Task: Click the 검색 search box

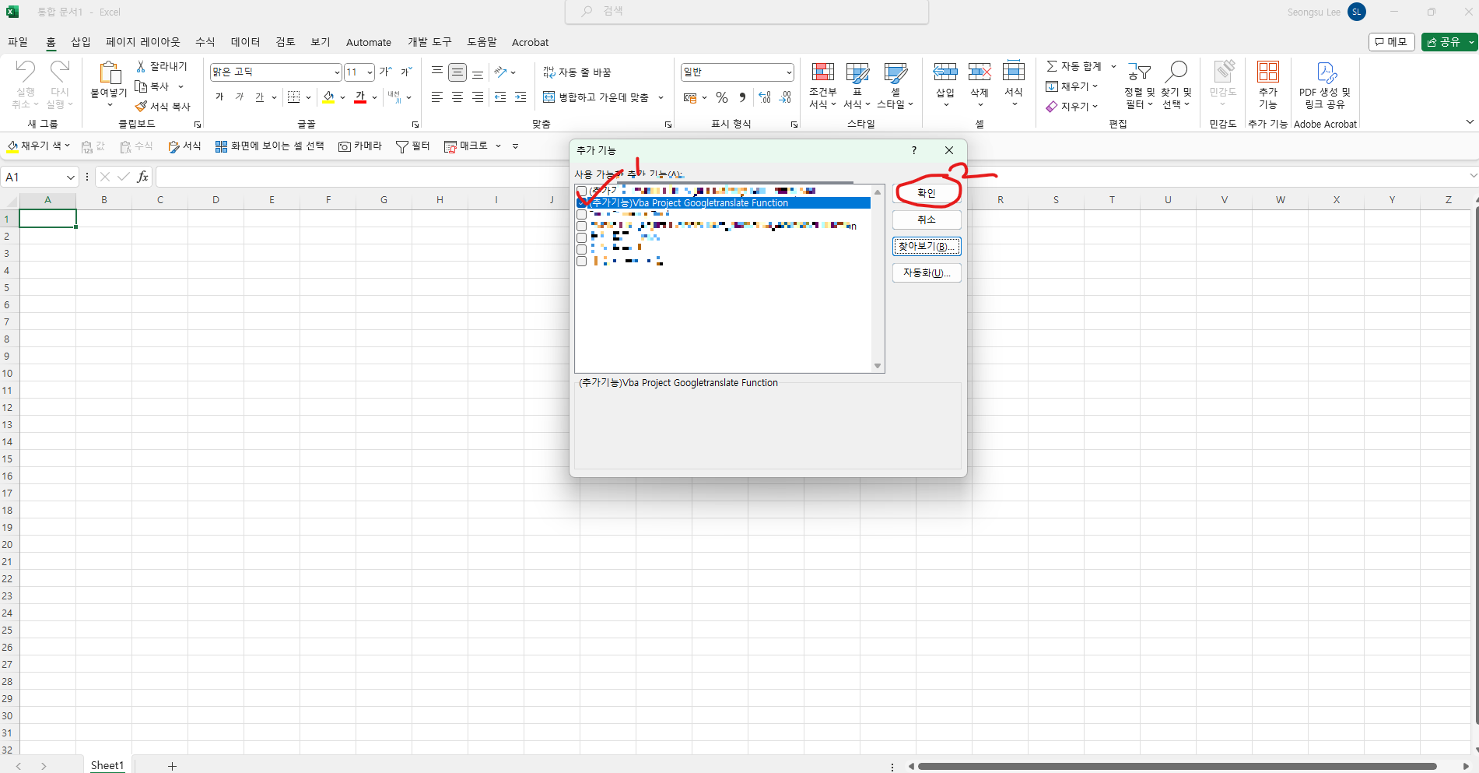Action: [747, 12]
